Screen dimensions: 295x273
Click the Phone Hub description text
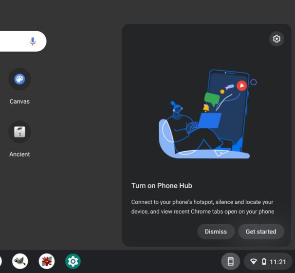click(x=203, y=207)
